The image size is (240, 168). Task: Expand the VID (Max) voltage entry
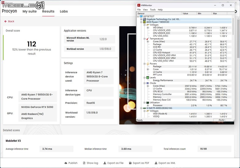[148, 28]
